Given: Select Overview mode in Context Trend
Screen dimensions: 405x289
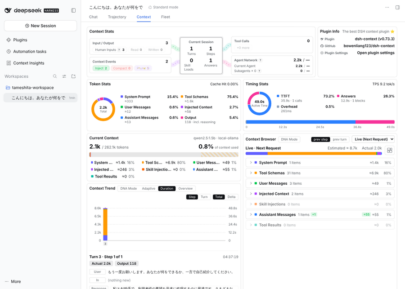Looking at the screenshot, I should (185, 189).
